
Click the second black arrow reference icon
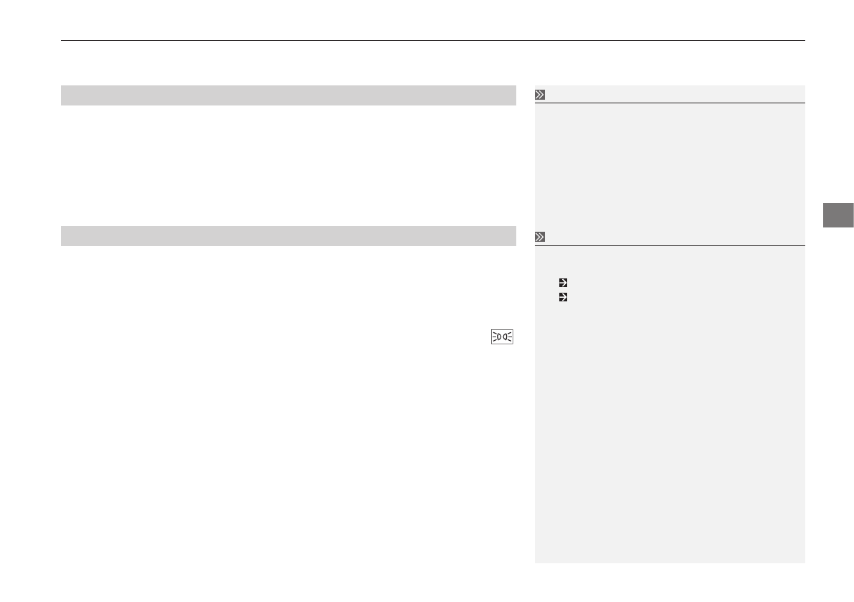tap(563, 296)
